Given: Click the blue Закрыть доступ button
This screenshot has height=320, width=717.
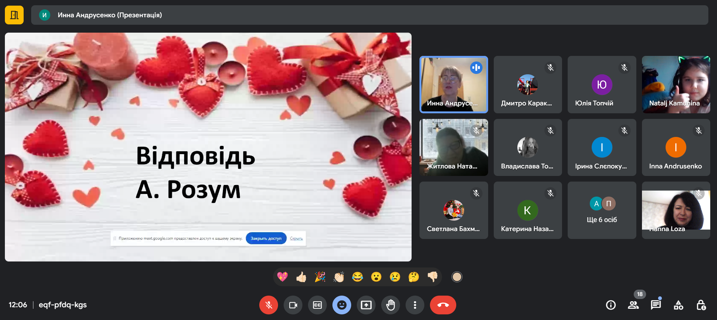Looking at the screenshot, I should click(x=266, y=238).
